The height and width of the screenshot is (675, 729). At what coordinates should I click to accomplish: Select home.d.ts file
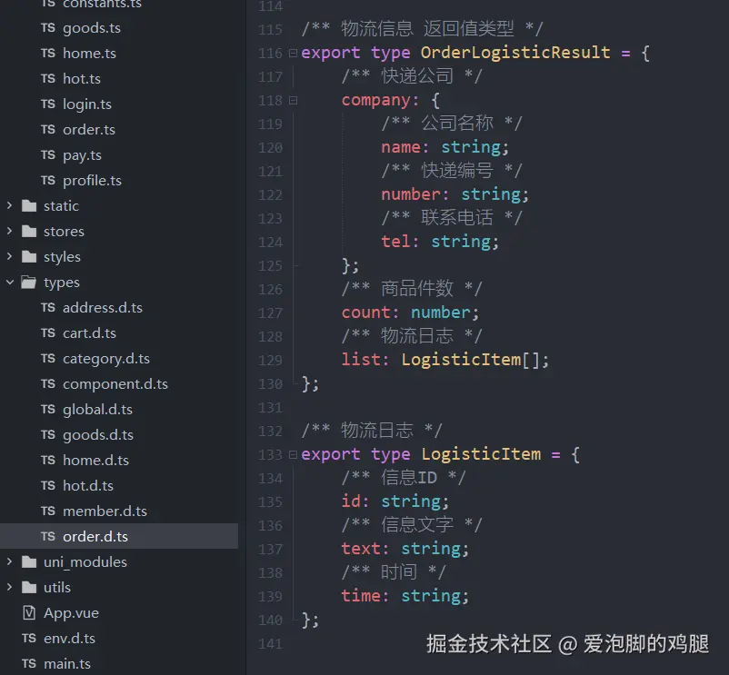95,461
